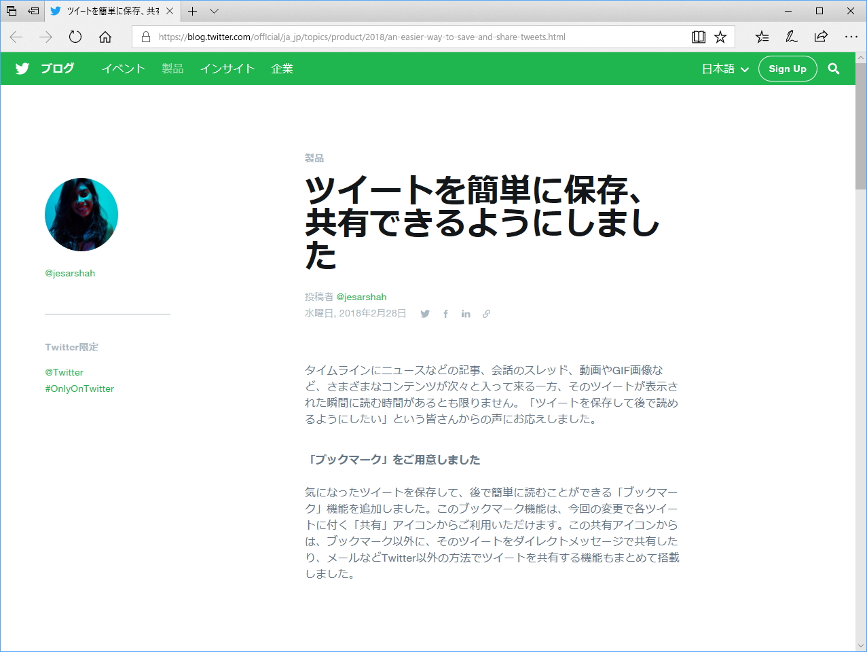The width and height of the screenshot is (867, 652).
Task: Share the article via the Twitter icon
Action: pyautogui.click(x=424, y=313)
